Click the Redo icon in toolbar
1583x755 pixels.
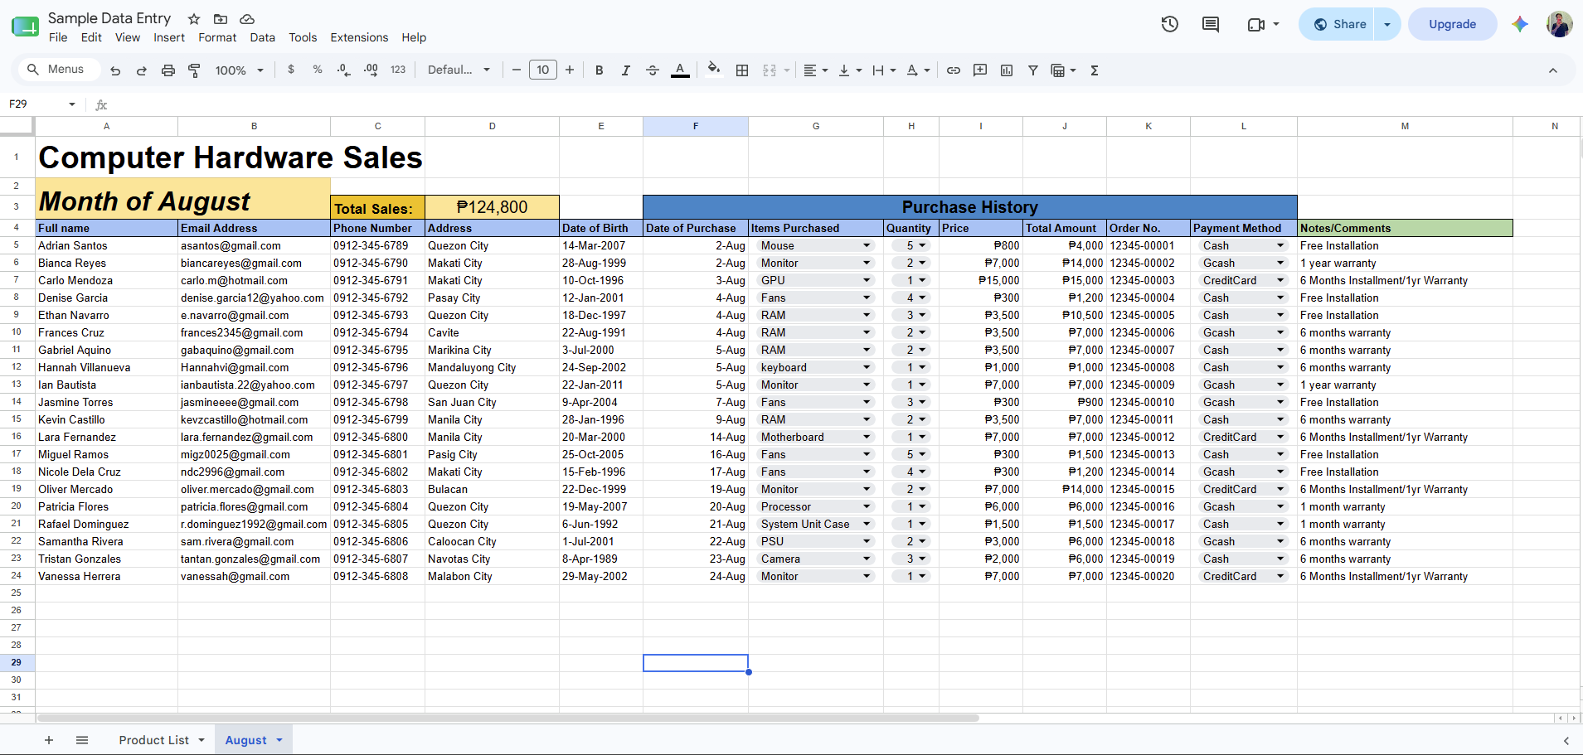point(142,70)
